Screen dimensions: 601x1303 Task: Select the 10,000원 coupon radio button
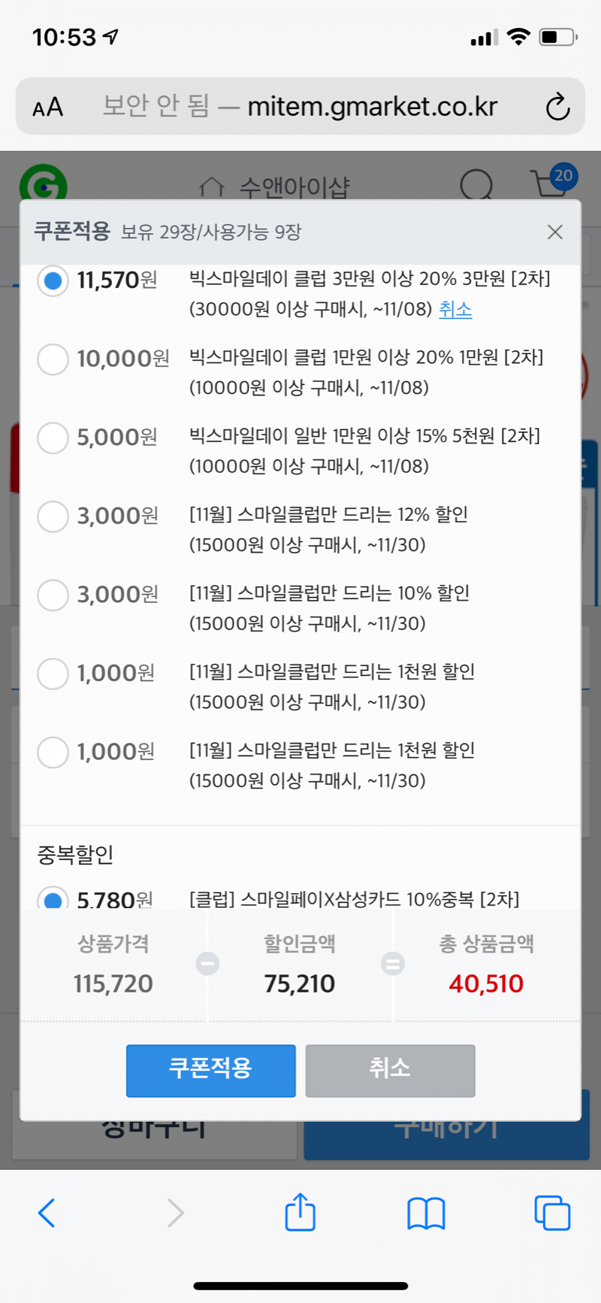coord(53,359)
